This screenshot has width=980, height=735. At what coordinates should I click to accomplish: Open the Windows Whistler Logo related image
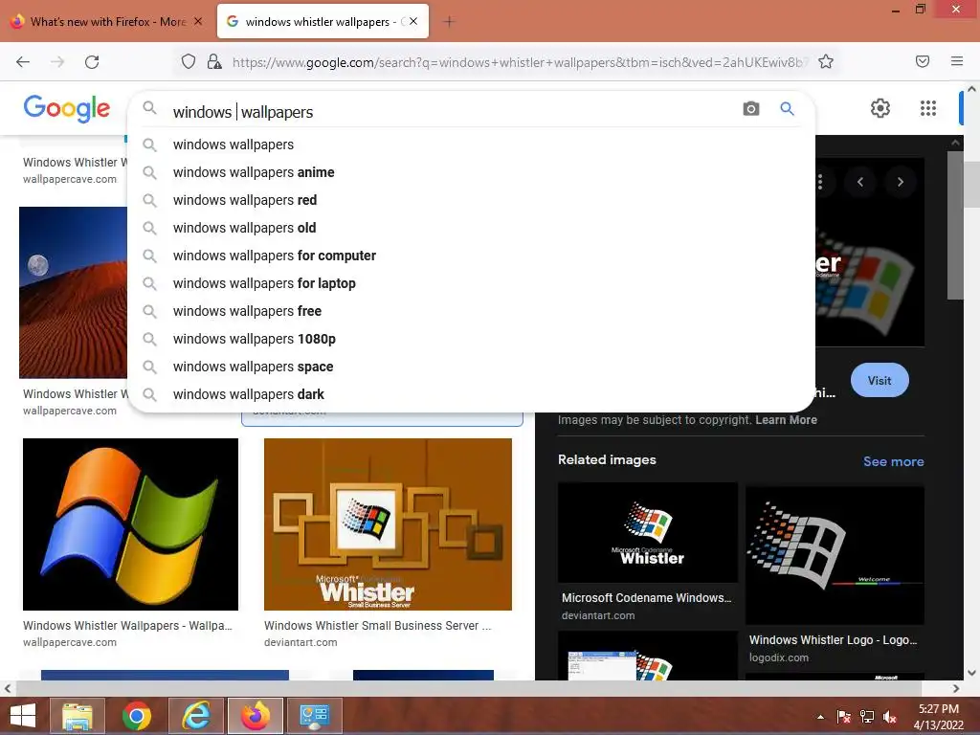pos(835,555)
